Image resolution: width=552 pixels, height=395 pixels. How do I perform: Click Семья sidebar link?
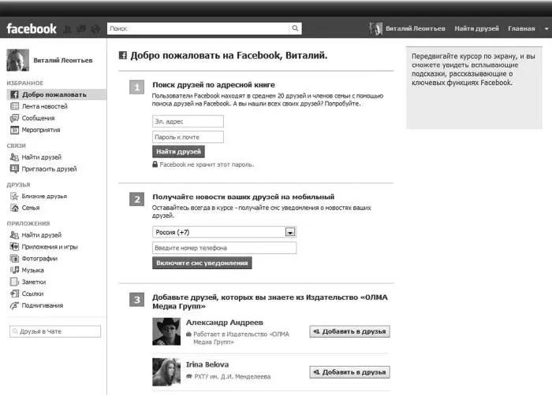31,208
